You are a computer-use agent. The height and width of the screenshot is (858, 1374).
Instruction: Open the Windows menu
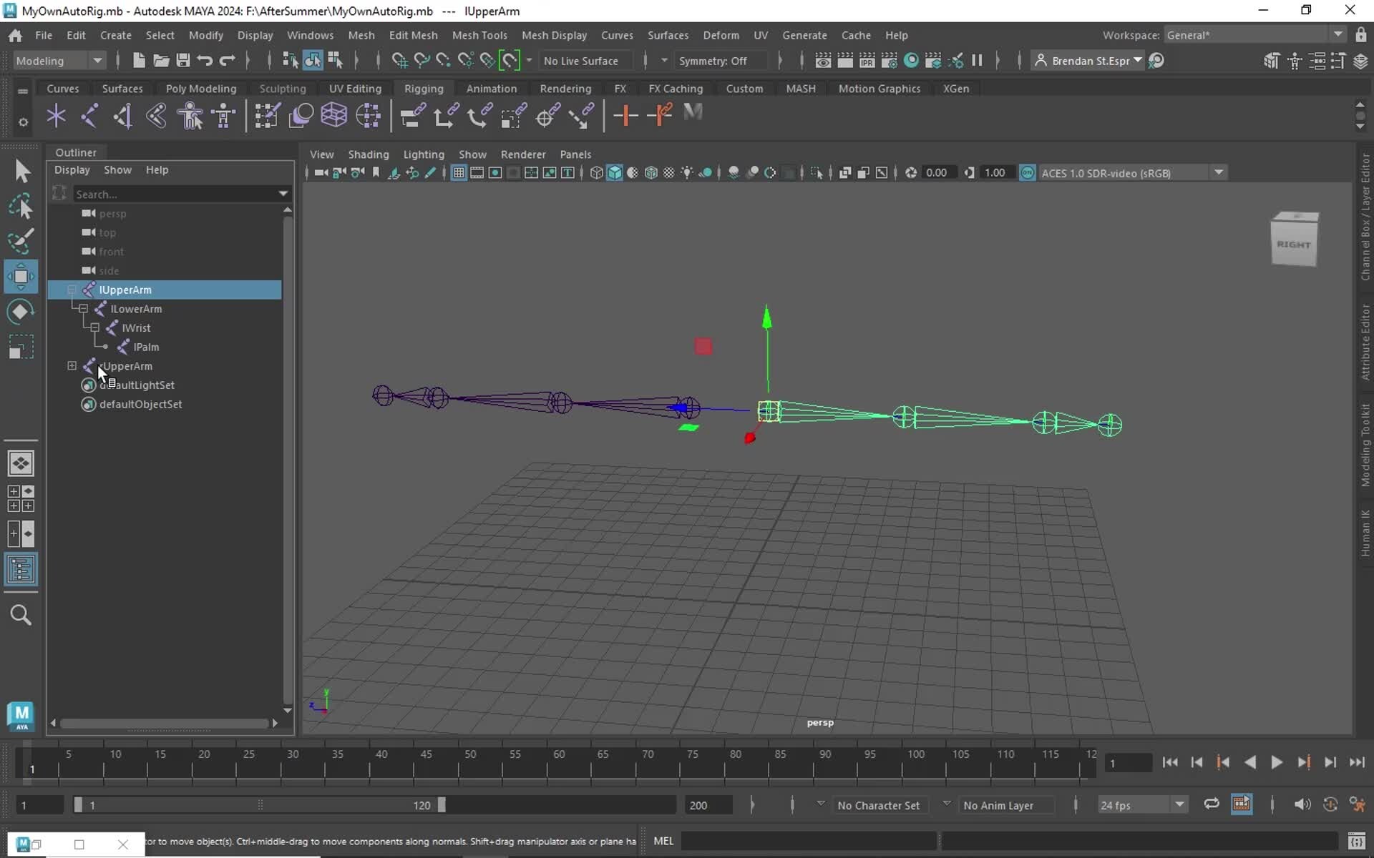[x=310, y=35]
